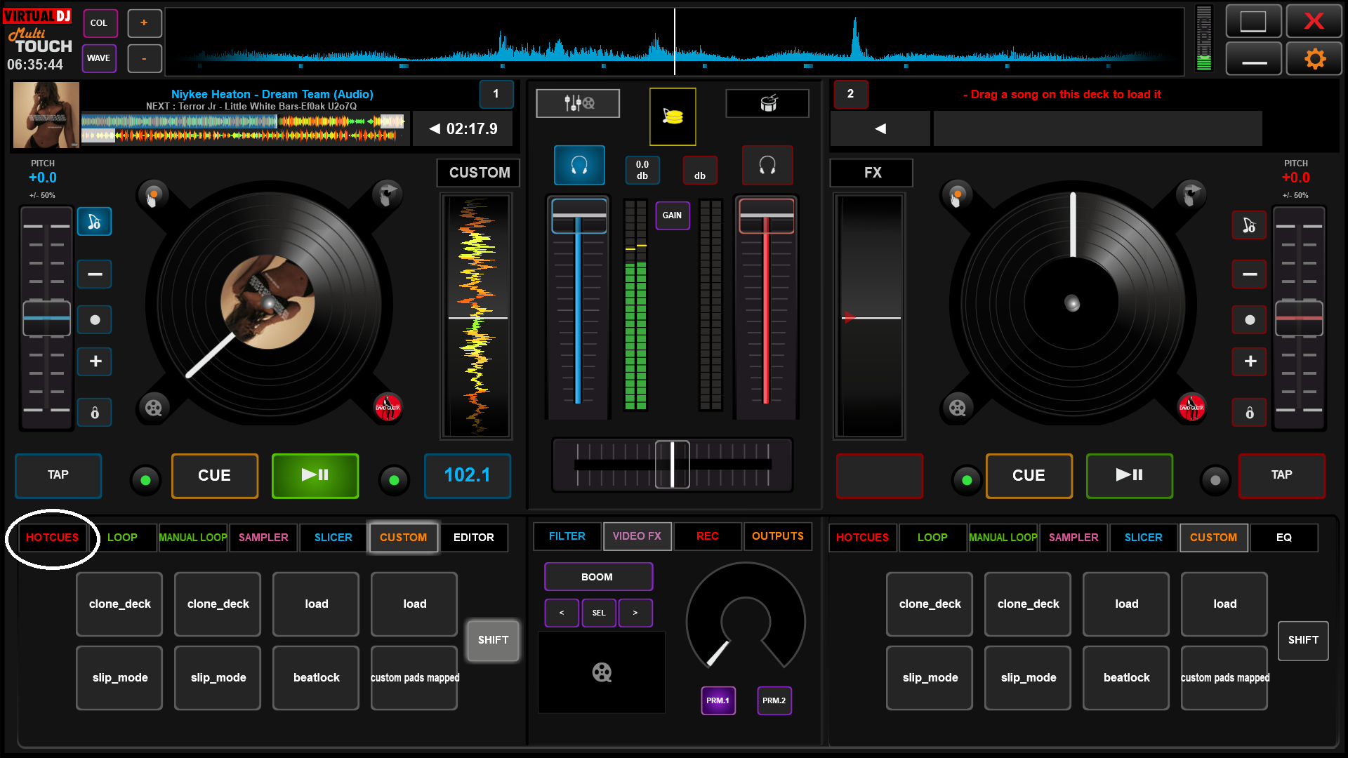This screenshot has width=1348, height=758.
Task: Open the FILTER tab in center
Action: (x=567, y=536)
